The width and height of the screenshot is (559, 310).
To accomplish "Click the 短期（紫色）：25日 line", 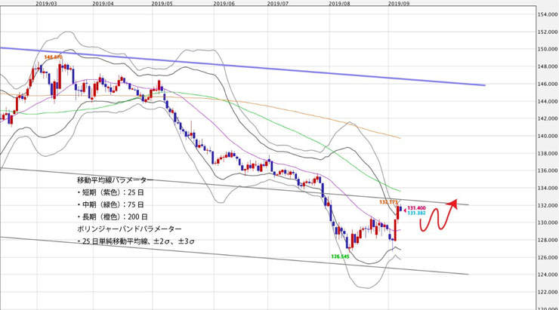I will tap(110, 192).
